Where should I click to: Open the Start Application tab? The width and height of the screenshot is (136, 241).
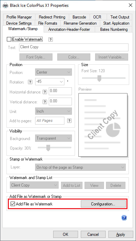point(116,23)
